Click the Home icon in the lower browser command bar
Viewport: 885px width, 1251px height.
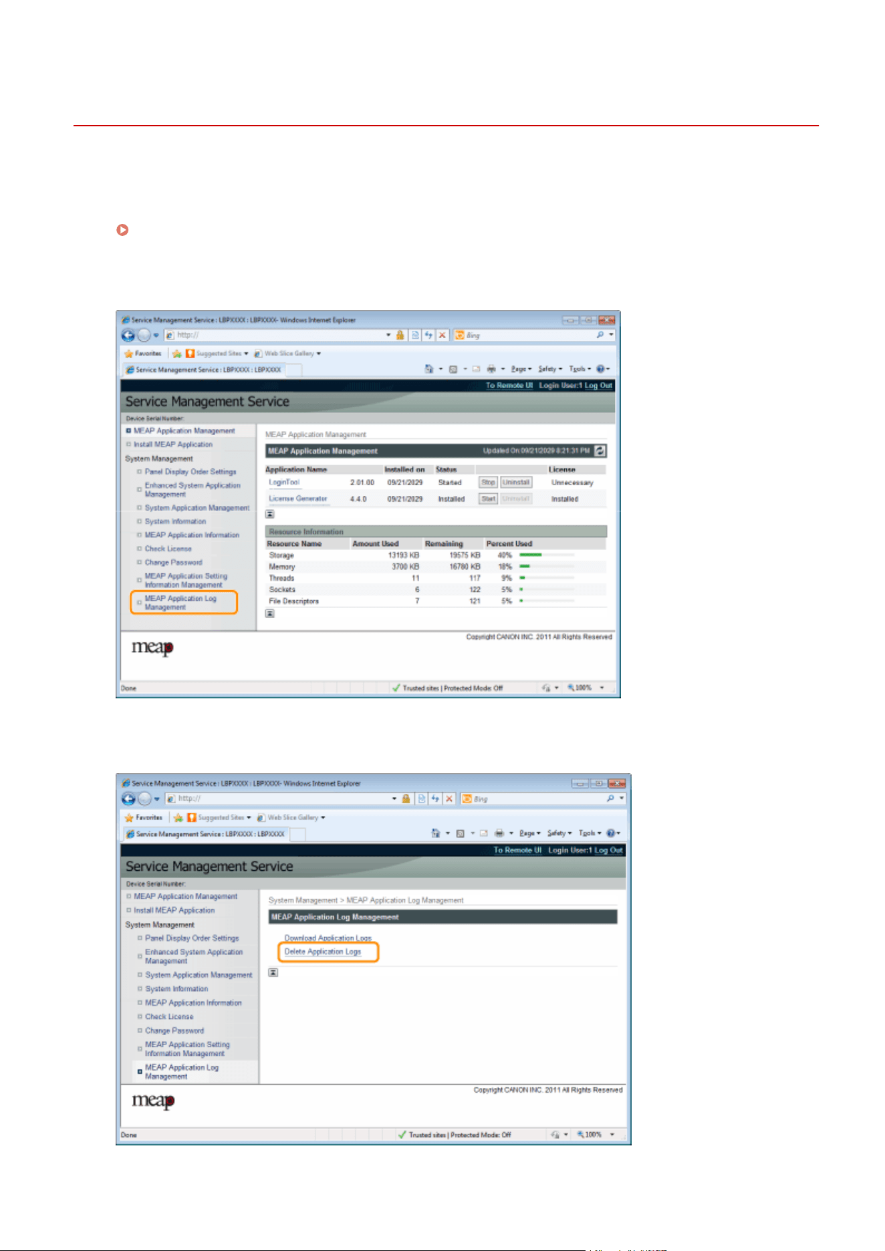point(436,833)
